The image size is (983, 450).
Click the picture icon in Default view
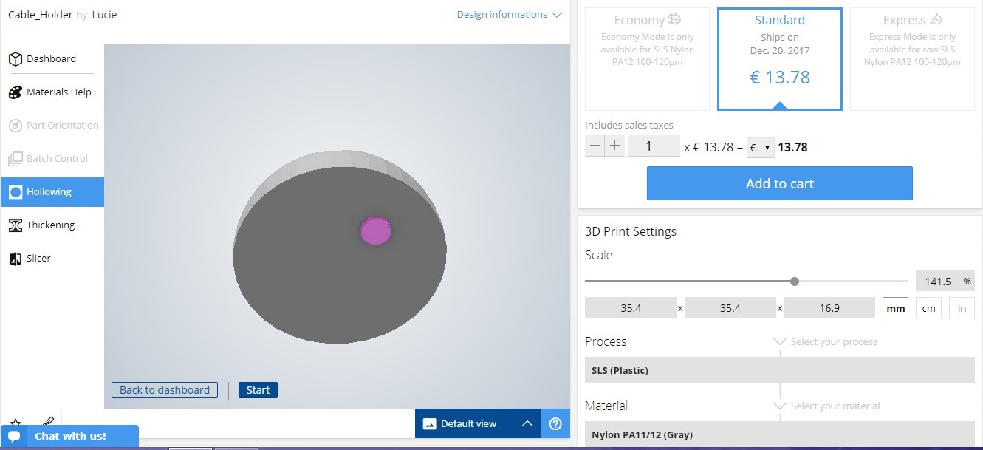(429, 424)
